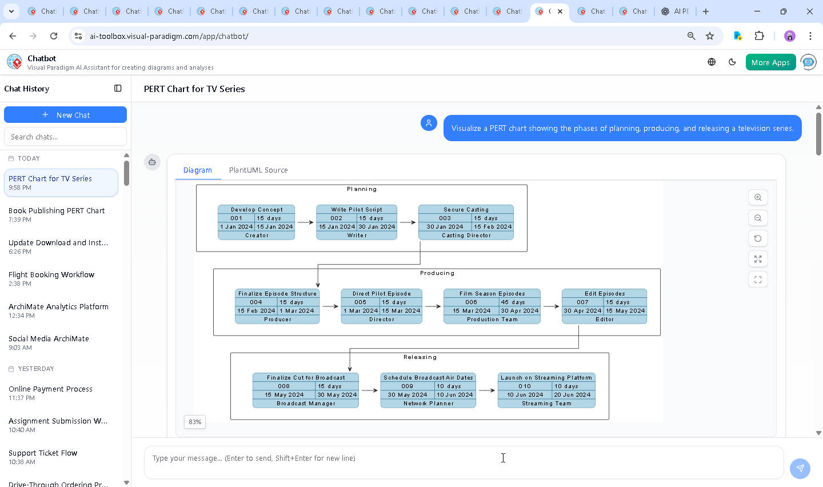
Task: Click the send message icon
Action: point(800,468)
